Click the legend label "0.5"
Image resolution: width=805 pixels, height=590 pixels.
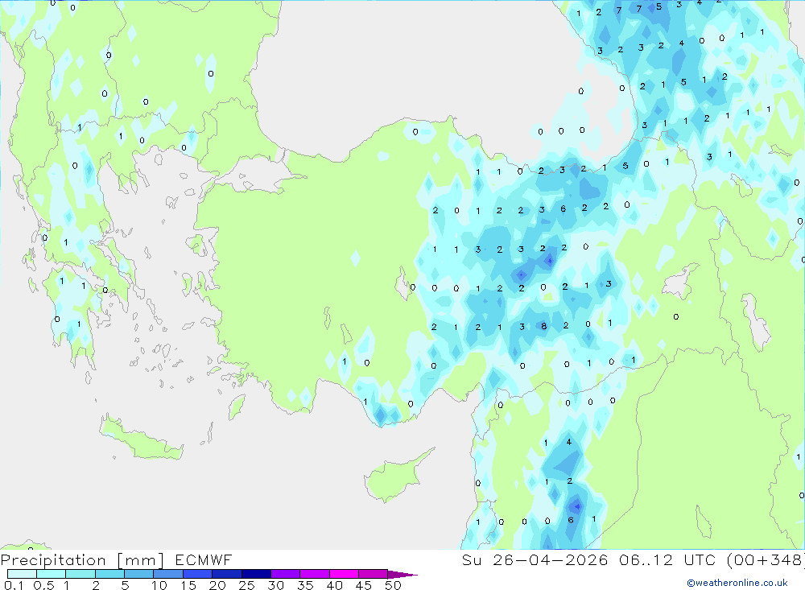coord(43,585)
